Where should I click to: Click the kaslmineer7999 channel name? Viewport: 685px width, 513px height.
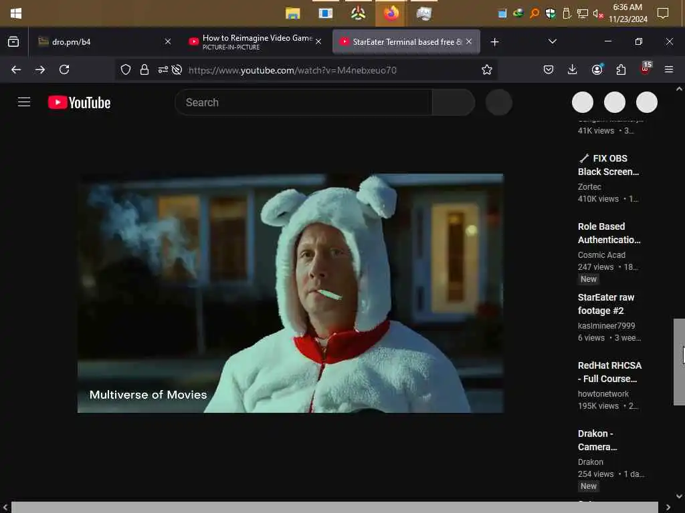pyautogui.click(x=606, y=325)
